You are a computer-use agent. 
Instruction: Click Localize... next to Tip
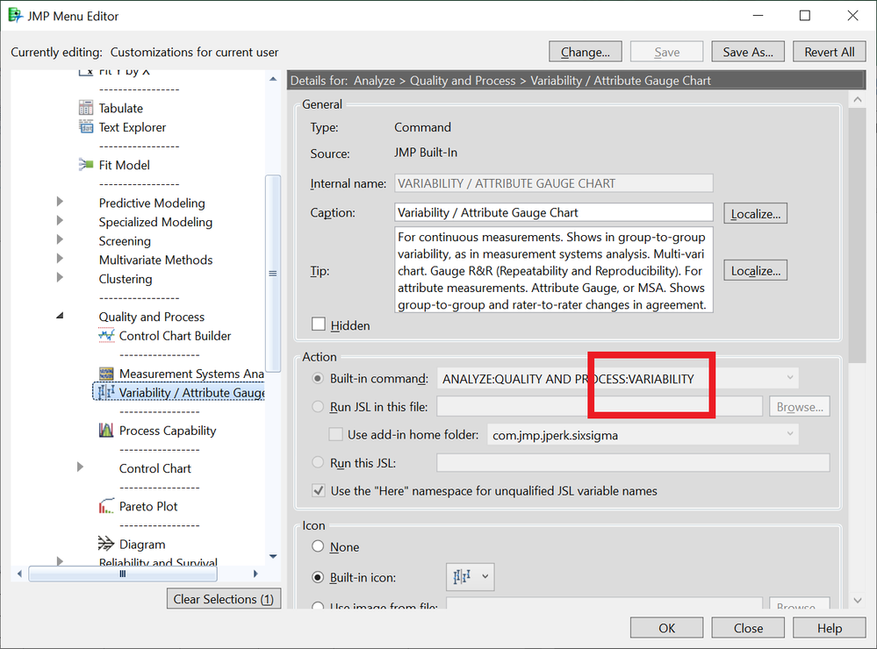click(x=755, y=270)
